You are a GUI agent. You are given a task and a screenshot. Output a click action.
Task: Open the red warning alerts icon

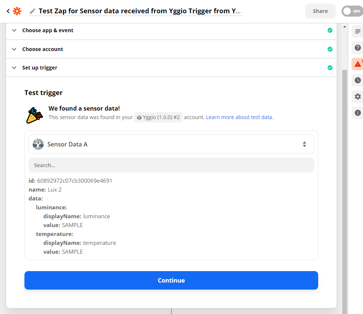coord(357,64)
